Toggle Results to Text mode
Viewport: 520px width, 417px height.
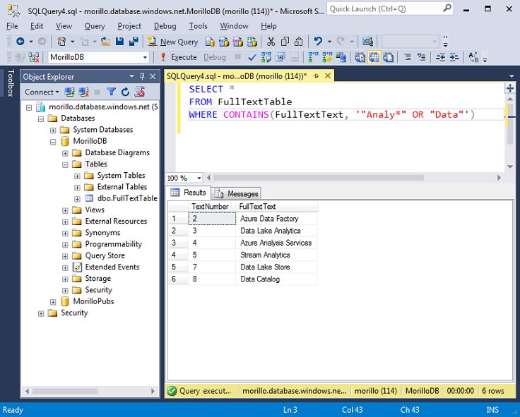coord(360,57)
